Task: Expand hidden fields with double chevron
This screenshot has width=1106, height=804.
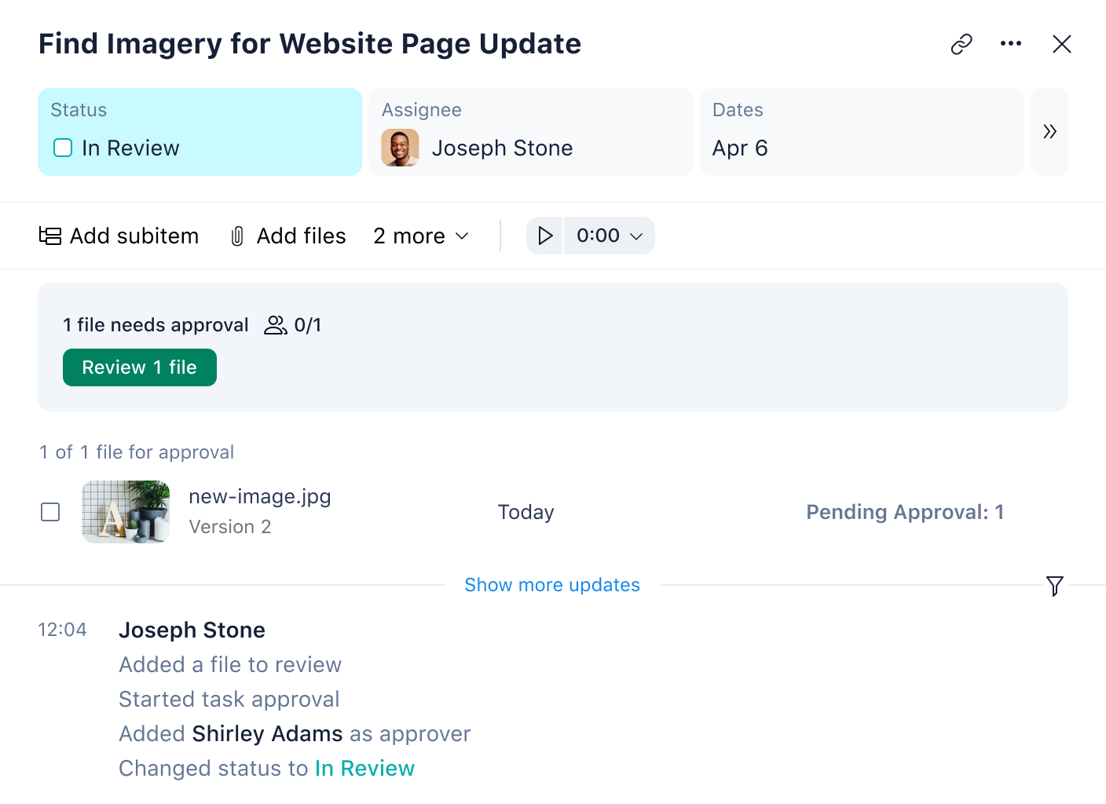Action: (1049, 132)
